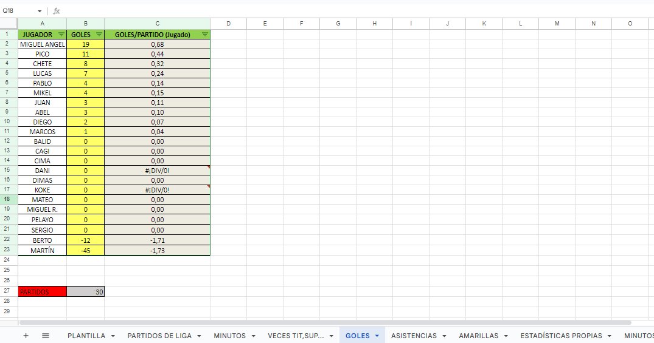Select the PARTIDOS value cell 30
The width and height of the screenshot is (654, 343).
pos(86,292)
